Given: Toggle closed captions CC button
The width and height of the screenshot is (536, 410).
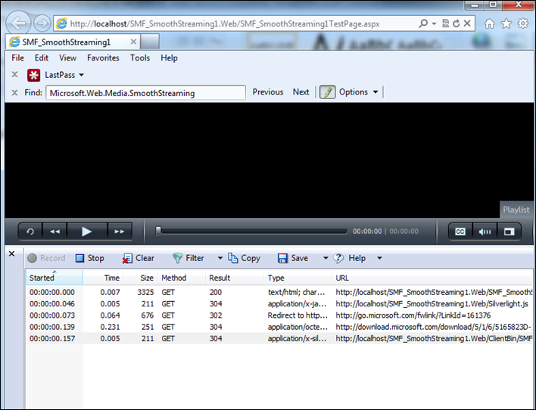Looking at the screenshot, I should [x=460, y=231].
